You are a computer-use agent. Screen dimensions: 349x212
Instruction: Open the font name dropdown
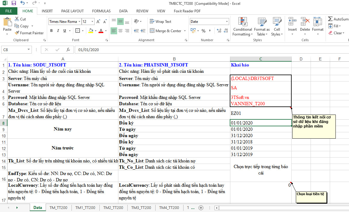click(79, 22)
